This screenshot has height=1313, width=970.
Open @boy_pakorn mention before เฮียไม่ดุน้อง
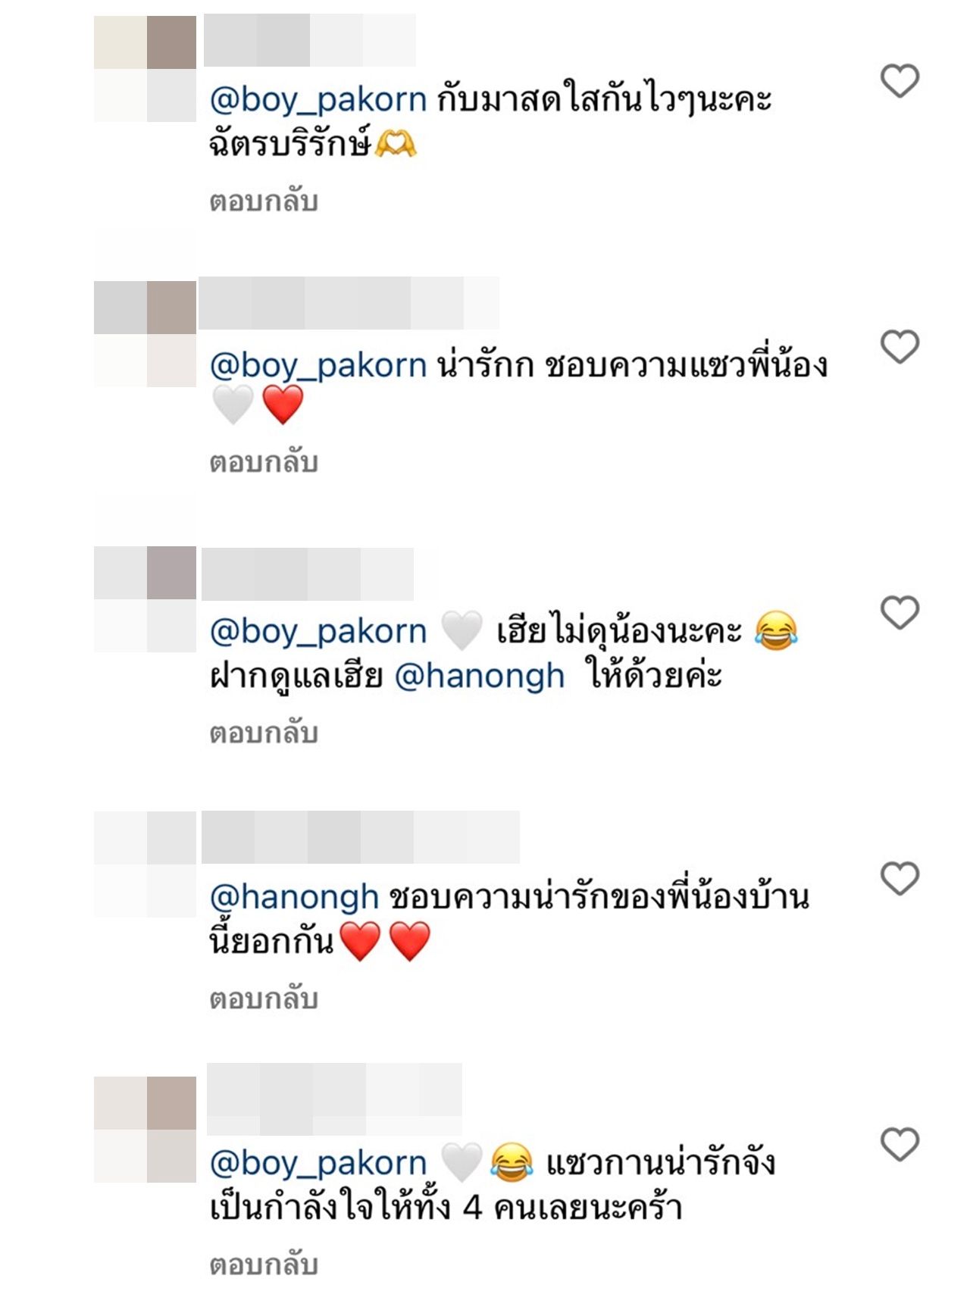pyautogui.click(x=318, y=632)
